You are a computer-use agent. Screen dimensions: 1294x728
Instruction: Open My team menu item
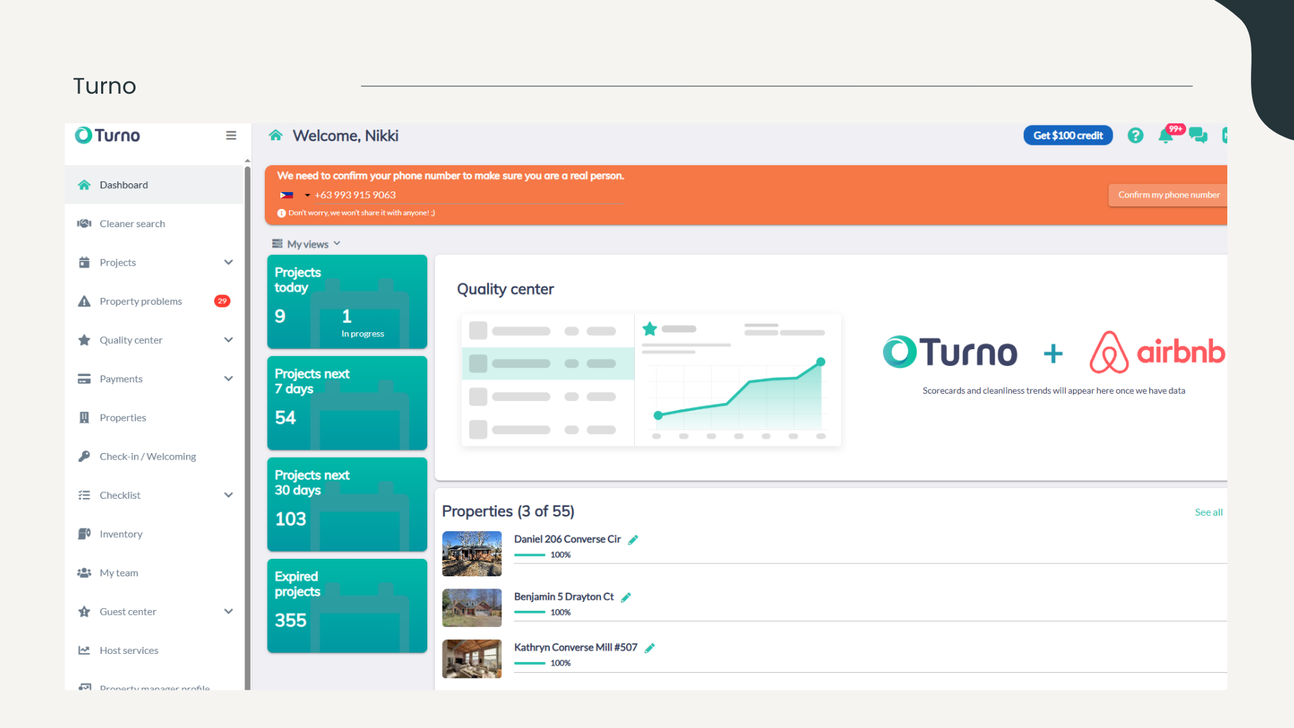154,573
